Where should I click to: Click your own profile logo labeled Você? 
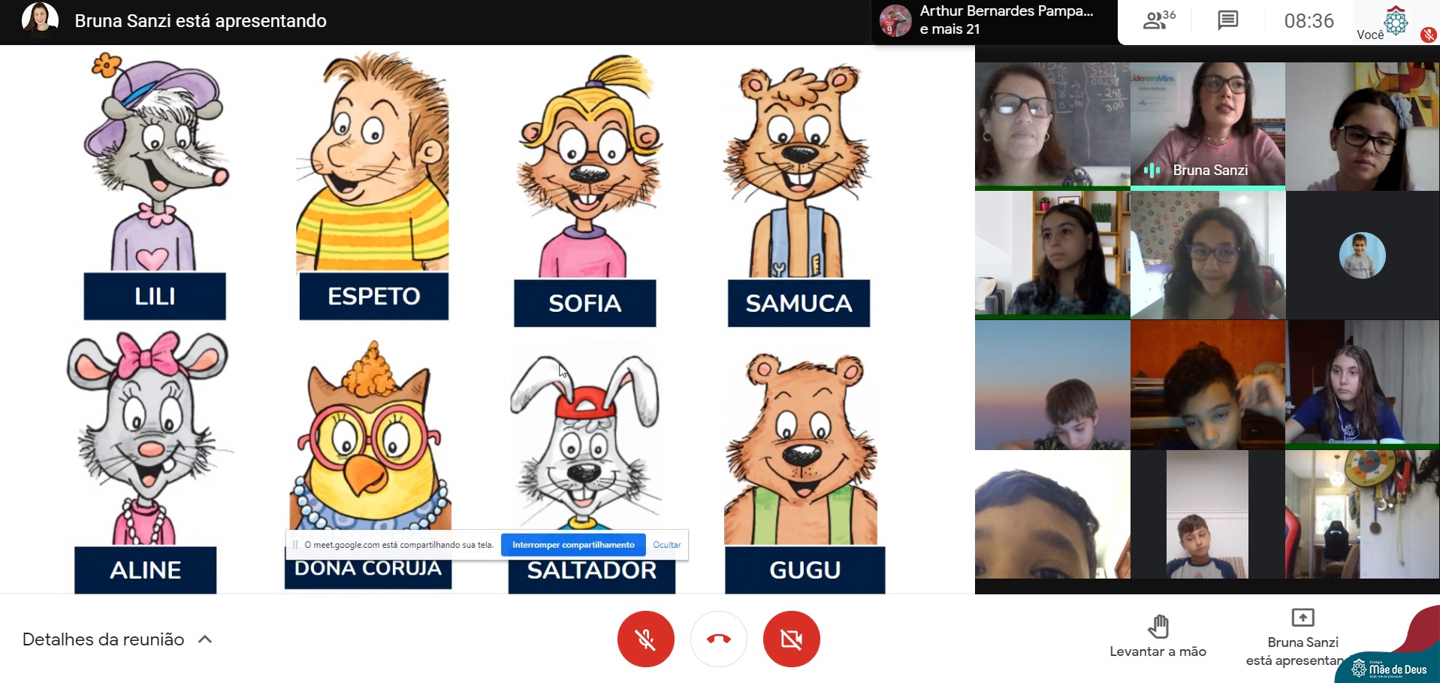(x=1395, y=21)
